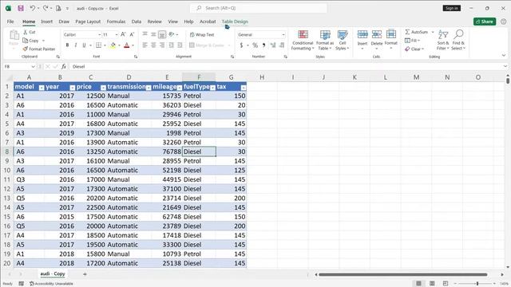This screenshot has width=511, height=287.
Task: Open Conditional Formatting
Action: (303, 40)
